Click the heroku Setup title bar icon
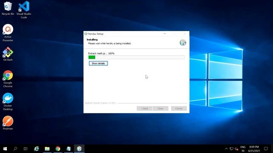273x153 pixels. pyautogui.click(x=86, y=34)
